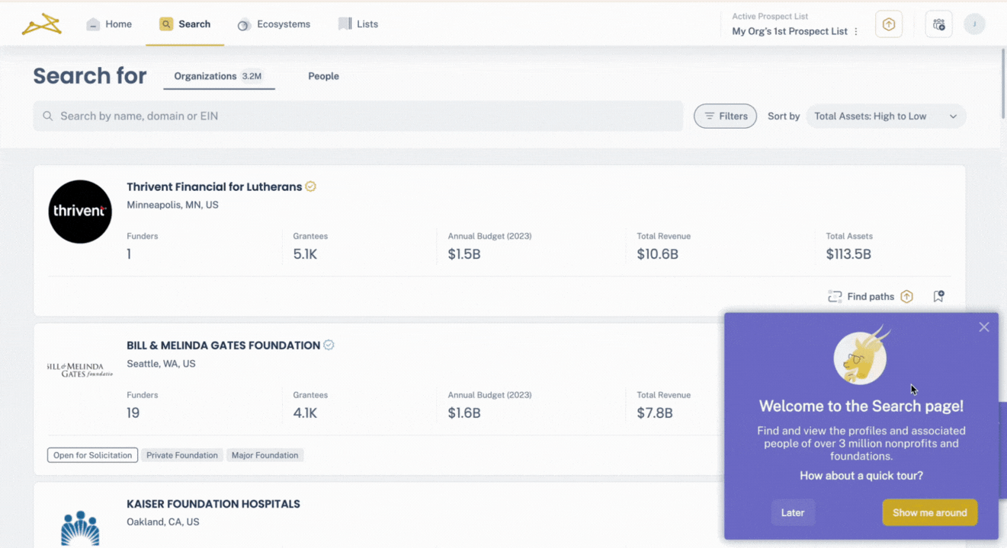Click the add team member icon near avatar
Screen dimensions: 1007x548
pos(938,24)
